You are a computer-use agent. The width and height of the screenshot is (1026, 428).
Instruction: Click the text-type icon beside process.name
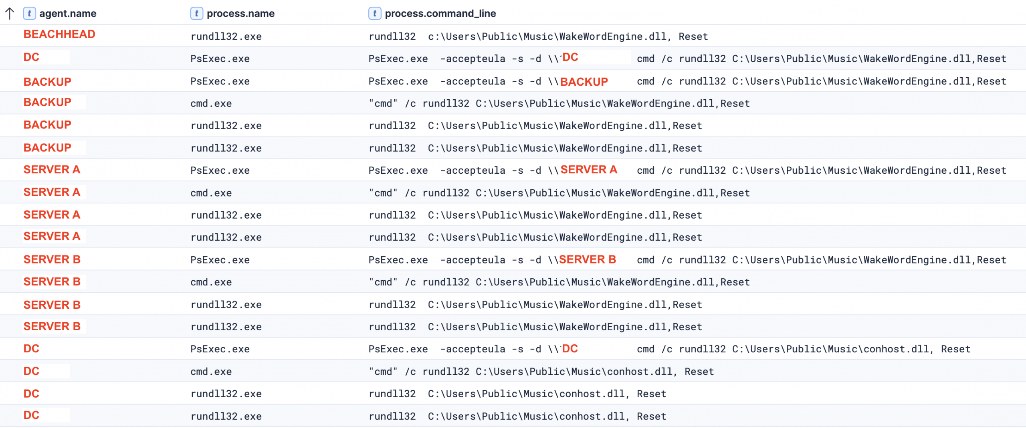pyautogui.click(x=196, y=14)
